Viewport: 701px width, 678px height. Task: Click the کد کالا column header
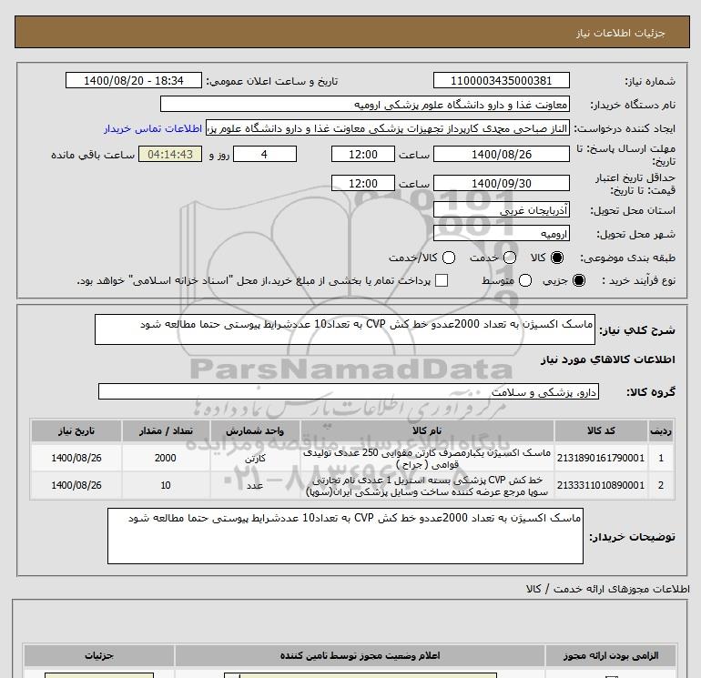point(600,430)
